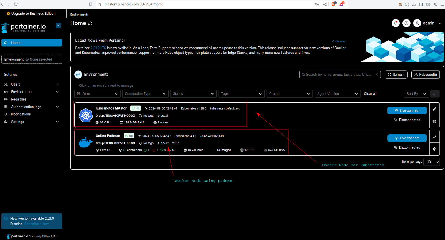Click the Docker whale logo icon
This screenshot has height=240, width=445.
(x=86, y=142)
